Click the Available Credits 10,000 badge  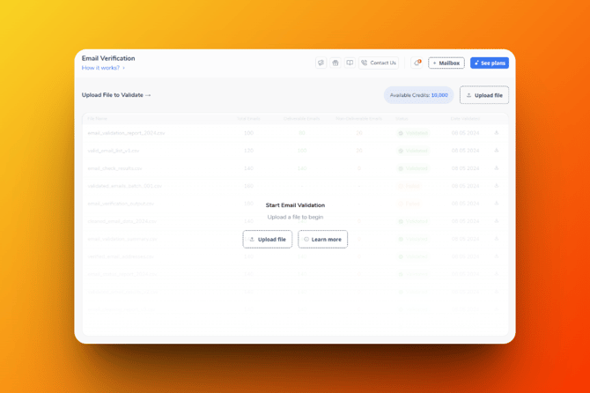coord(419,95)
